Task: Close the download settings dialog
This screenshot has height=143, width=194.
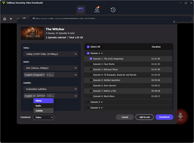Action: 174,22
